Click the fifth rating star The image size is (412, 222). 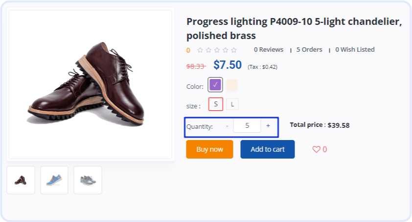[234, 50]
